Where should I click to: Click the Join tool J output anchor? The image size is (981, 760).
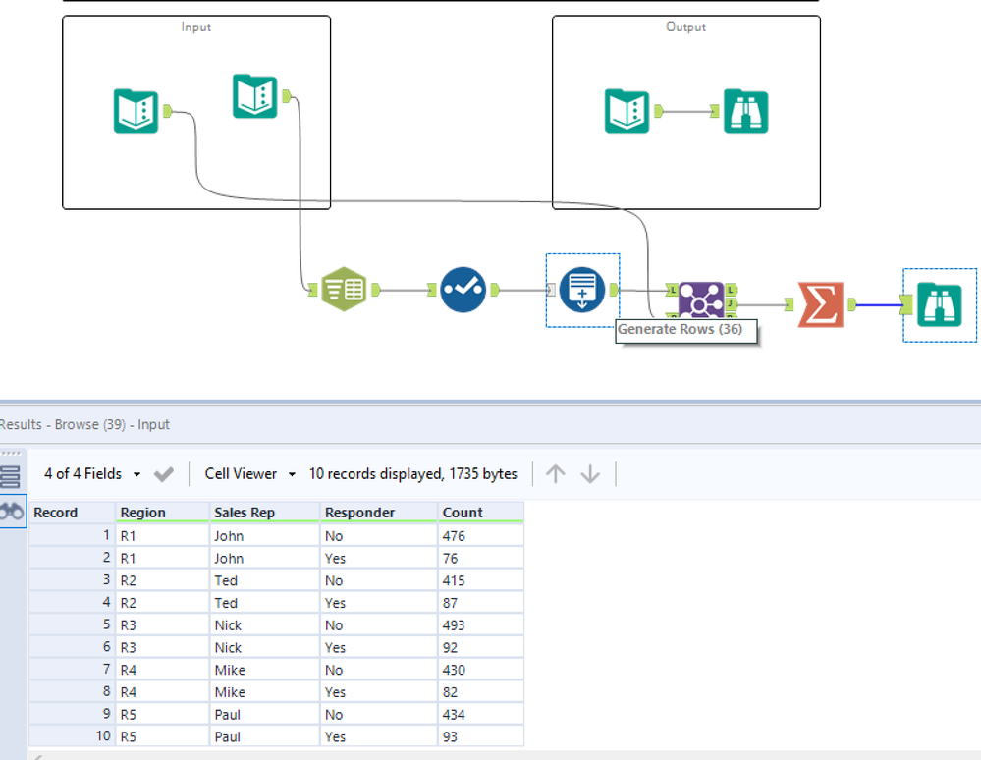coord(731,304)
